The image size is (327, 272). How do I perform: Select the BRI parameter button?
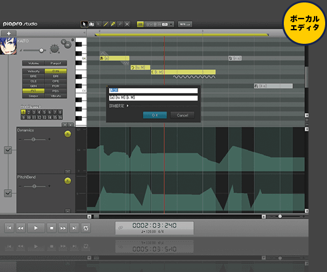click(56, 76)
